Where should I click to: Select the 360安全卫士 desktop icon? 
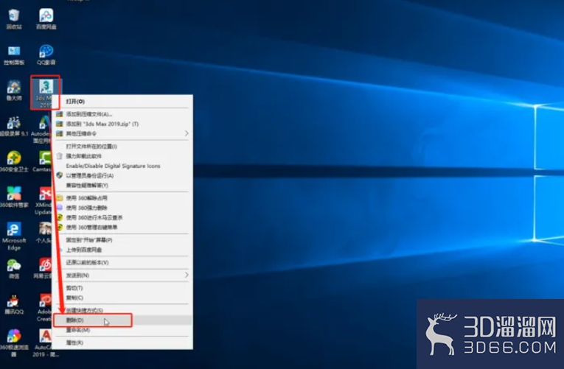click(x=14, y=162)
